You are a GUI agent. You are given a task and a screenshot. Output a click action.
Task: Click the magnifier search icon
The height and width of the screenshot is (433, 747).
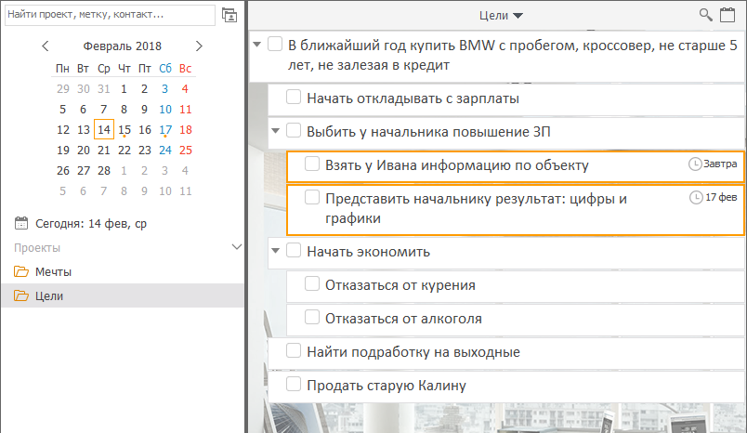point(705,15)
